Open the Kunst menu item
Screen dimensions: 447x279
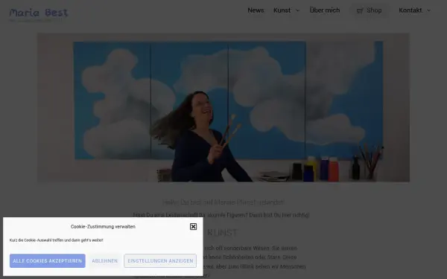click(x=282, y=10)
